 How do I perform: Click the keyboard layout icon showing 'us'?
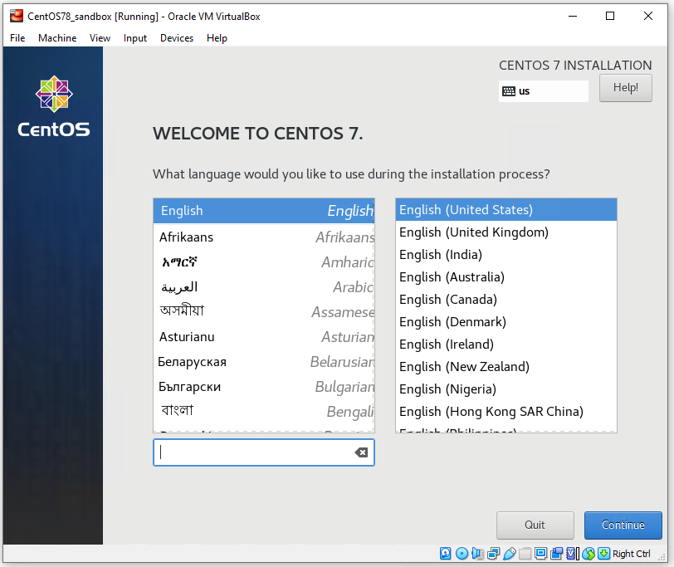(544, 90)
